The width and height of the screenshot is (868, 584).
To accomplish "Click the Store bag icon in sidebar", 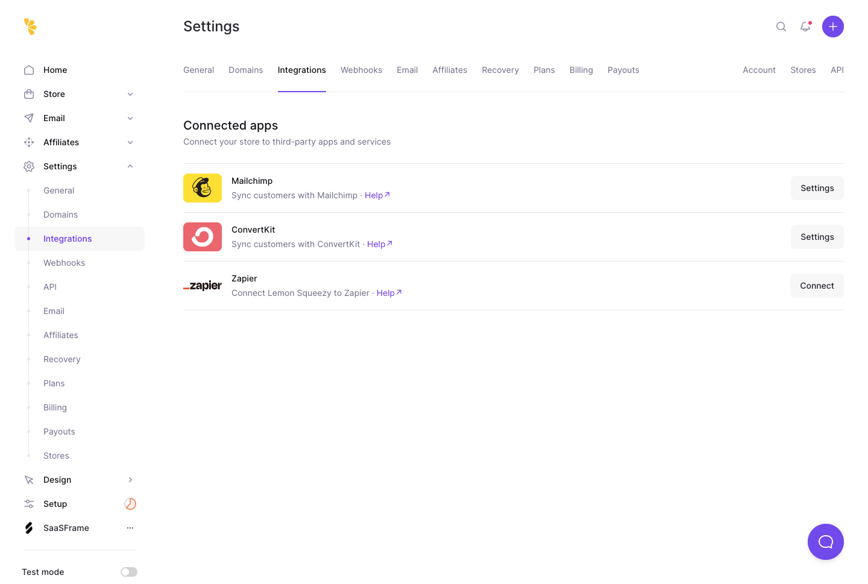I will point(29,94).
